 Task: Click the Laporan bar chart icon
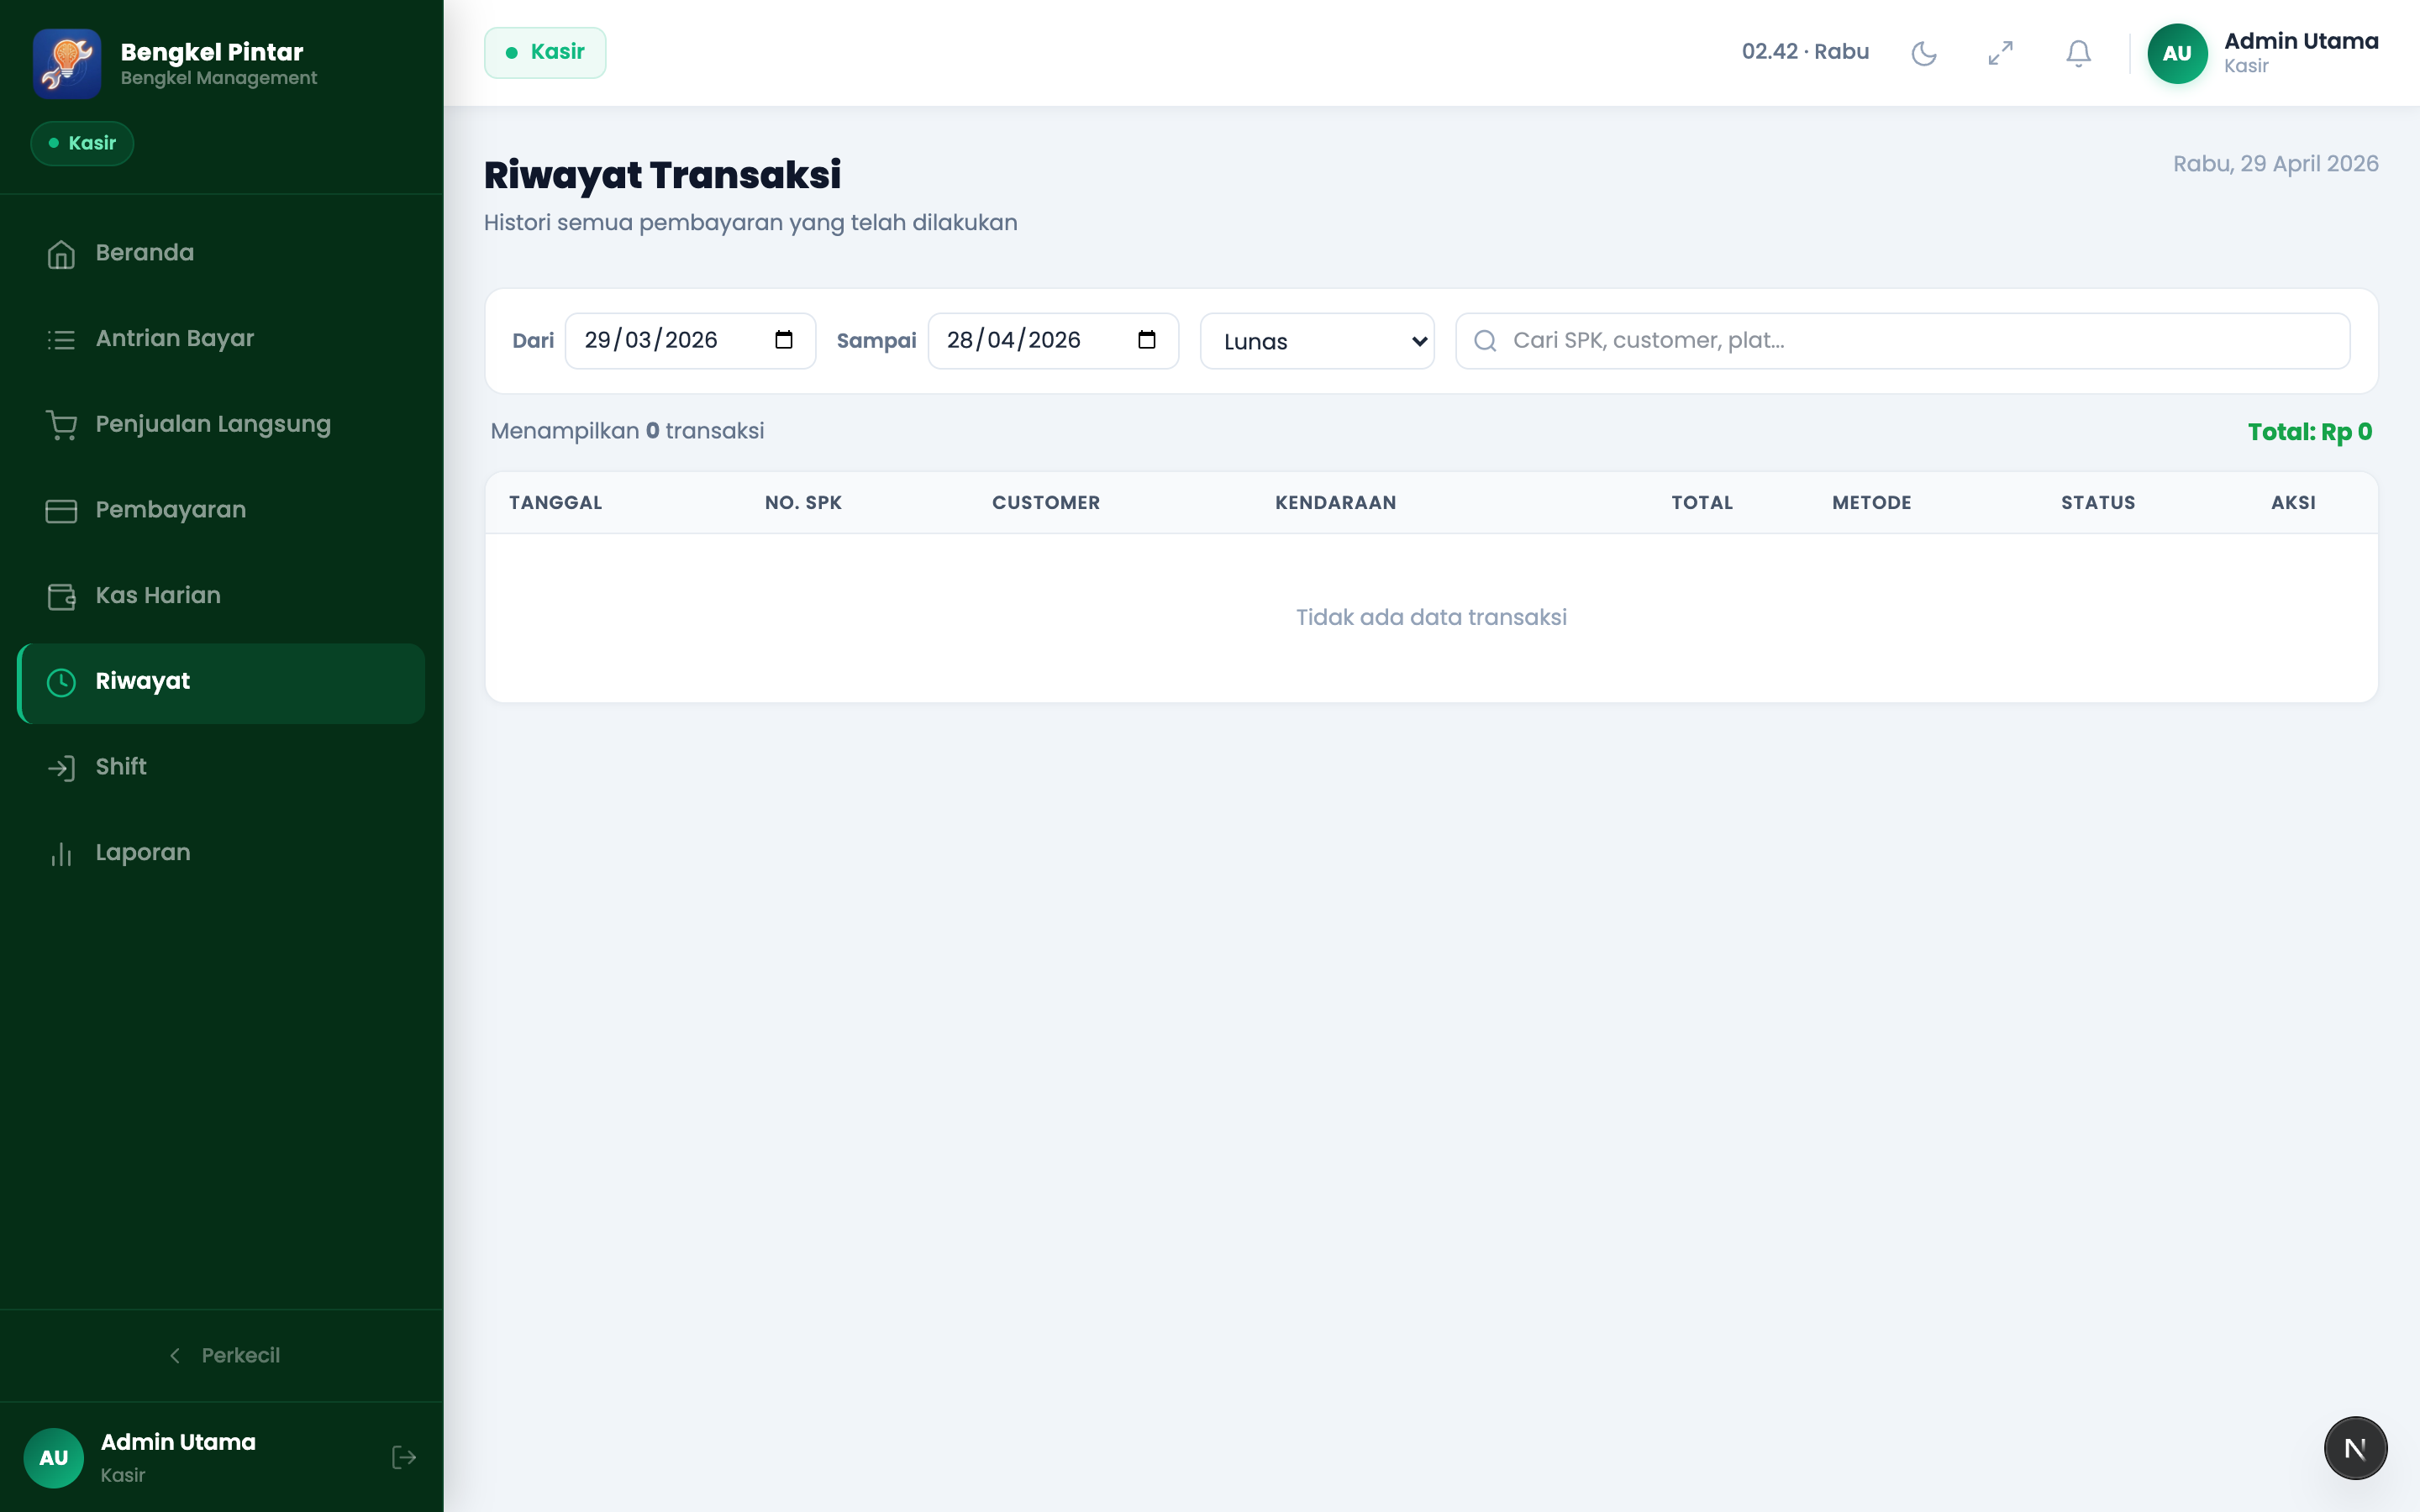[61, 854]
